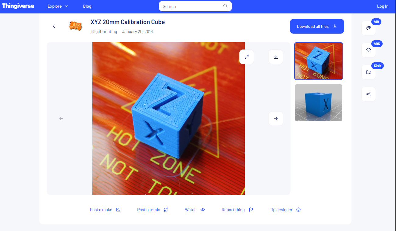Show previous image with left arrow
This screenshot has height=231, width=396.
[61, 119]
